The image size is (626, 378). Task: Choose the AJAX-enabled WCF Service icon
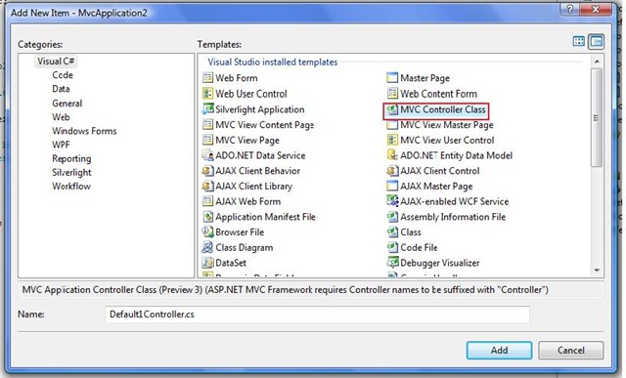pyautogui.click(x=392, y=201)
